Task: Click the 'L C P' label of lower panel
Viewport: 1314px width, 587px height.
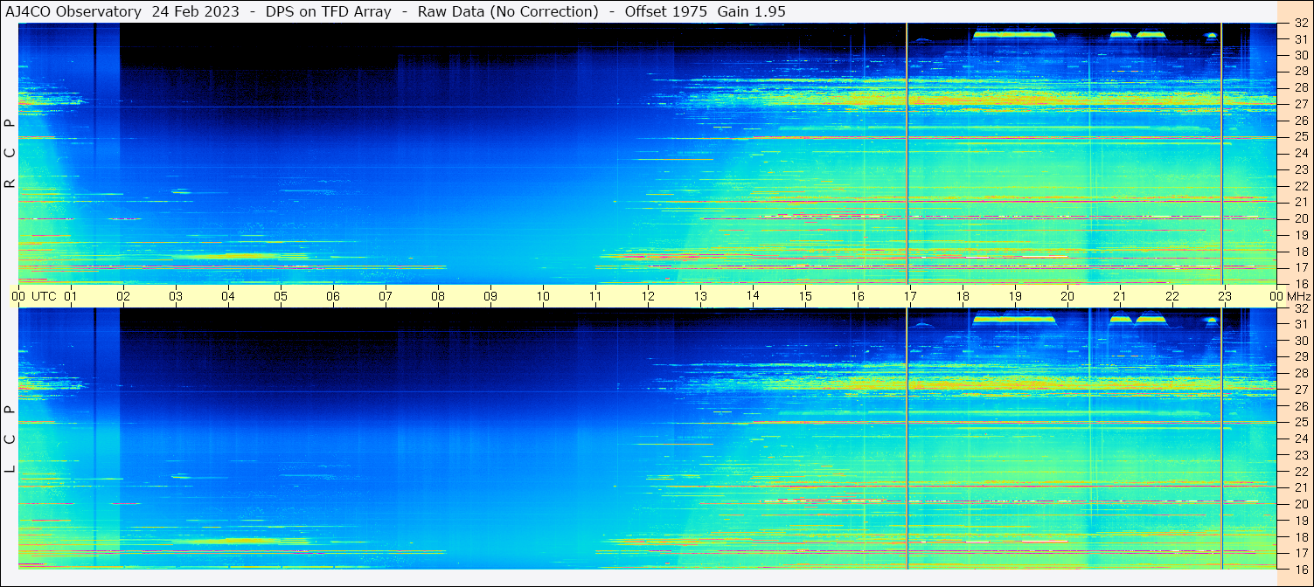Action: click(x=10, y=439)
